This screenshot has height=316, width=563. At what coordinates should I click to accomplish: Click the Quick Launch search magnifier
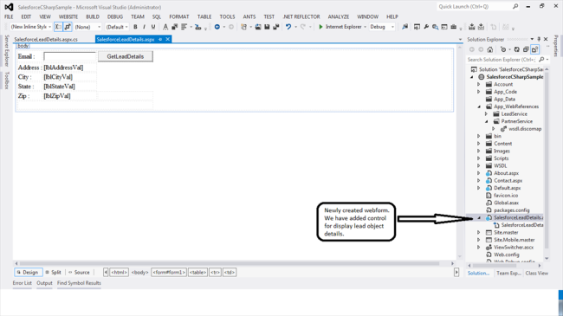click(515, 6)
